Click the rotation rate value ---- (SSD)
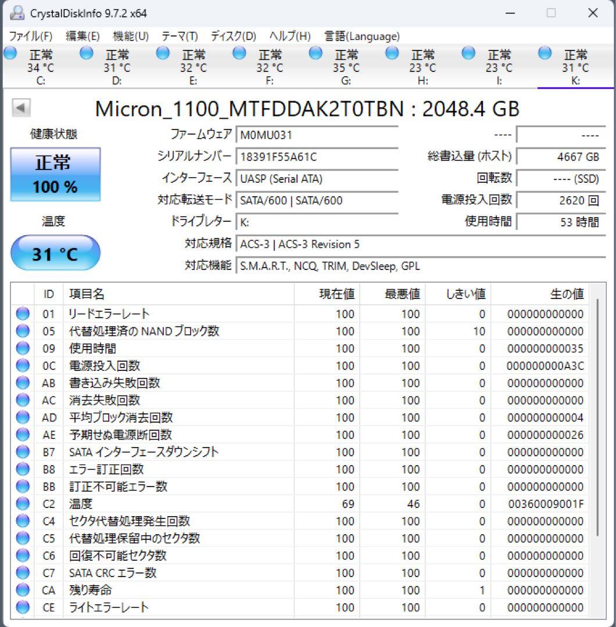Viewport: 616px width, 627px height. [x=561, y=179]
